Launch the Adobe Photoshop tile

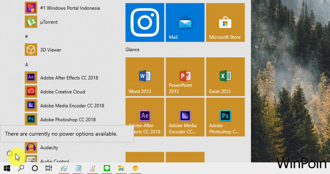pos(225,117)
